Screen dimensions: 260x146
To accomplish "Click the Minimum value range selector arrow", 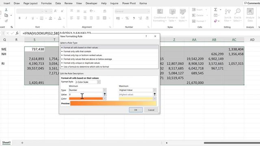I will click(105, 94).
